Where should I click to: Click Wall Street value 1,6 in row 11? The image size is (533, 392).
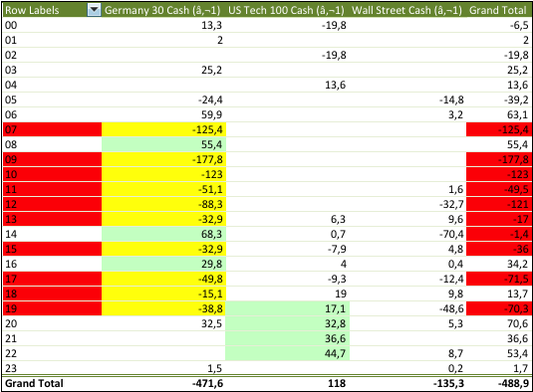pyautogui.click(x=407, y=189)
